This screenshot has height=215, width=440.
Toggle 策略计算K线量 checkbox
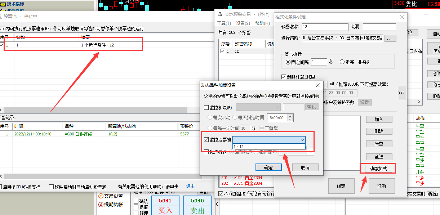click(x=284, y=77)
